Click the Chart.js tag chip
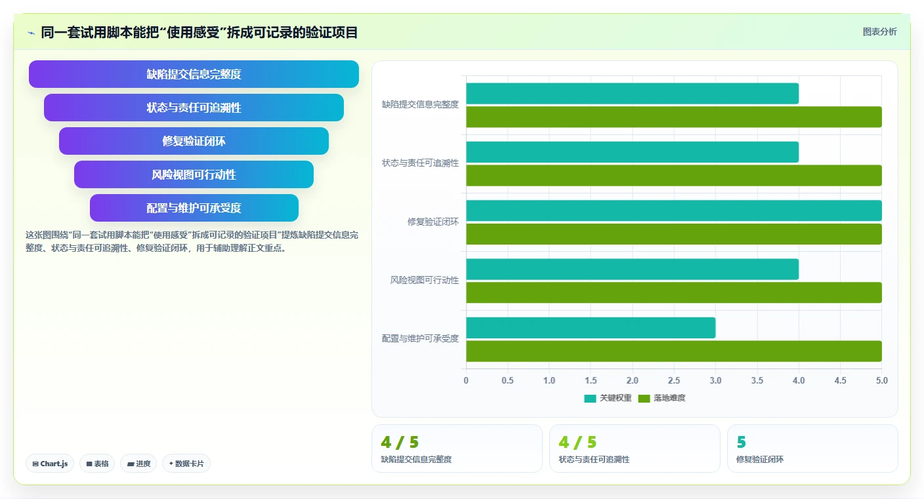Viewport: 924px width, 499px height. (51, 464)
